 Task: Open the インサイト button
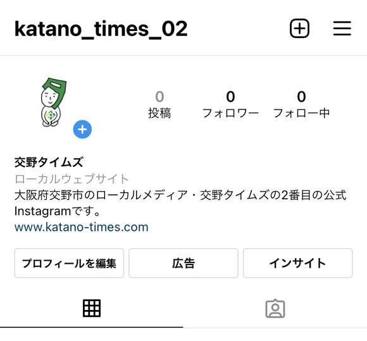pos(298,263)
